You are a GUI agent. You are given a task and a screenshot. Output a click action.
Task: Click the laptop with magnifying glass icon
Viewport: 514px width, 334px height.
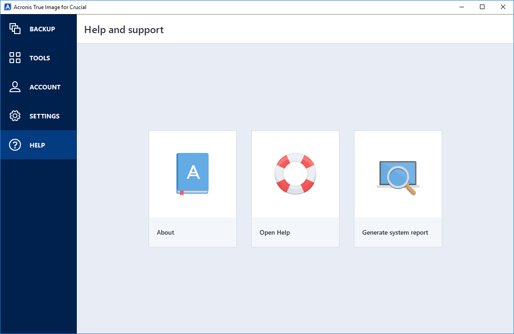(x=398, y=178)
